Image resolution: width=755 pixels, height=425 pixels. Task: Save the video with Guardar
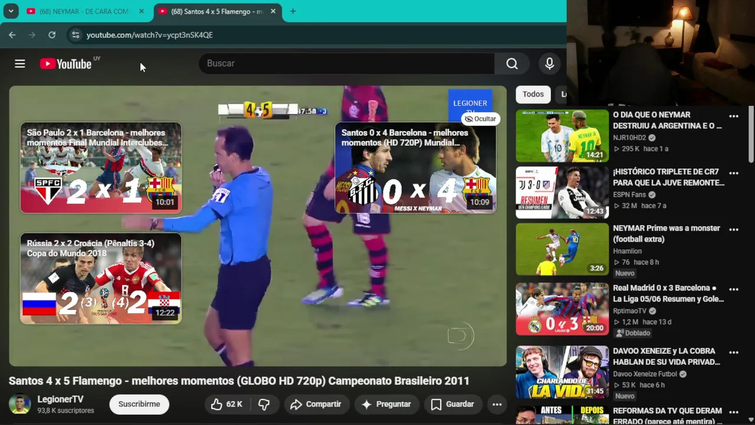coord(452,404)
